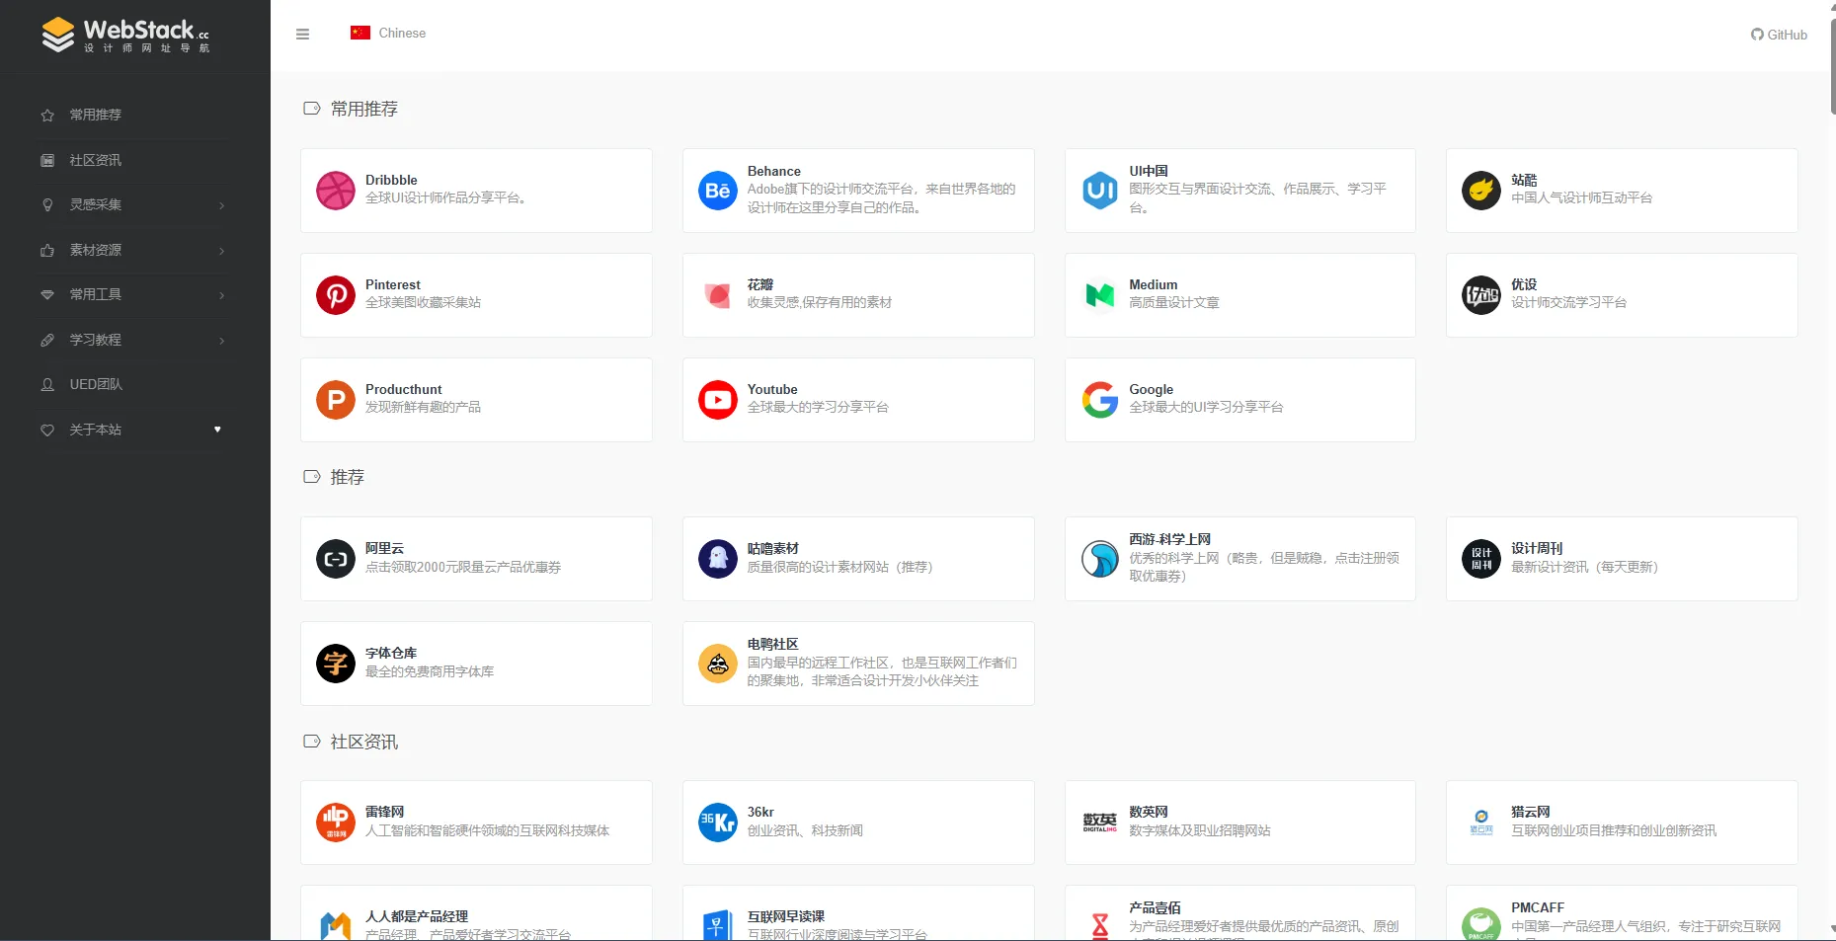
Task: Click the 社区资讯 section heading
Action: tap(364, 742)
